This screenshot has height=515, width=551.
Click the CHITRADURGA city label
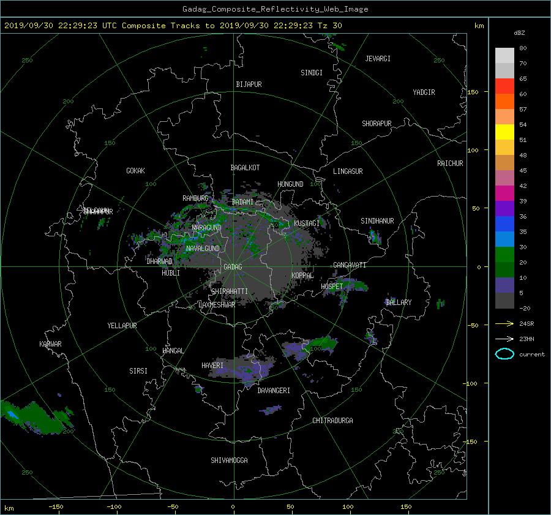[x=333, y=421]
